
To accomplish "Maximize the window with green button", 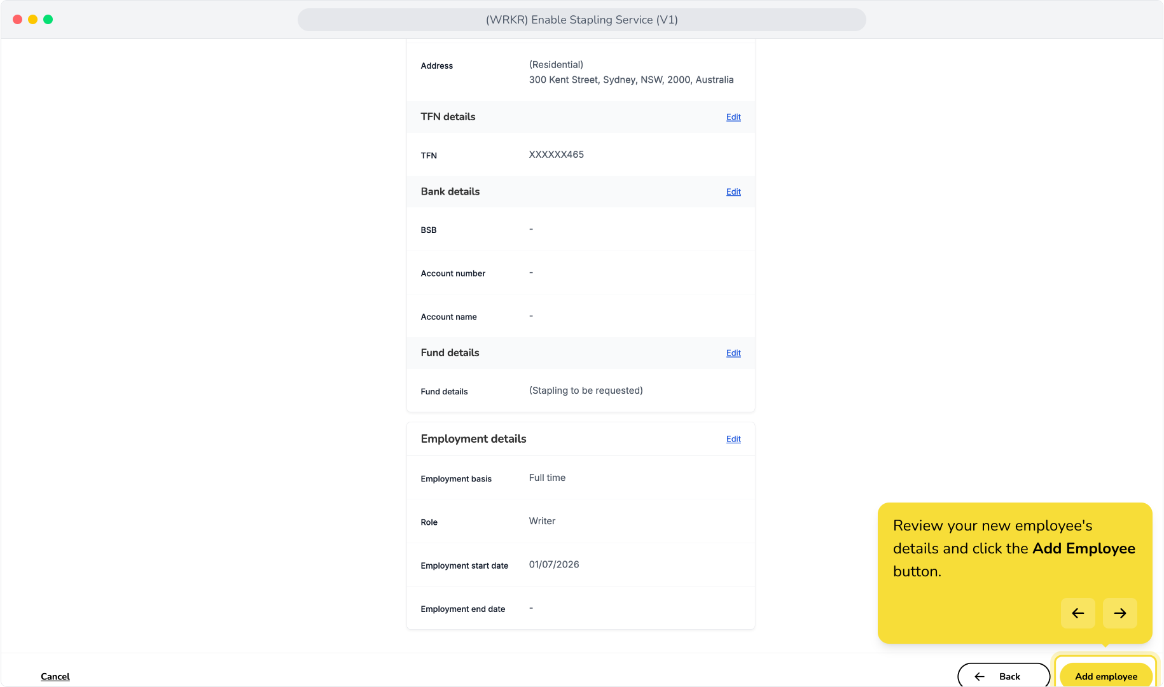I will pos(48,19).
